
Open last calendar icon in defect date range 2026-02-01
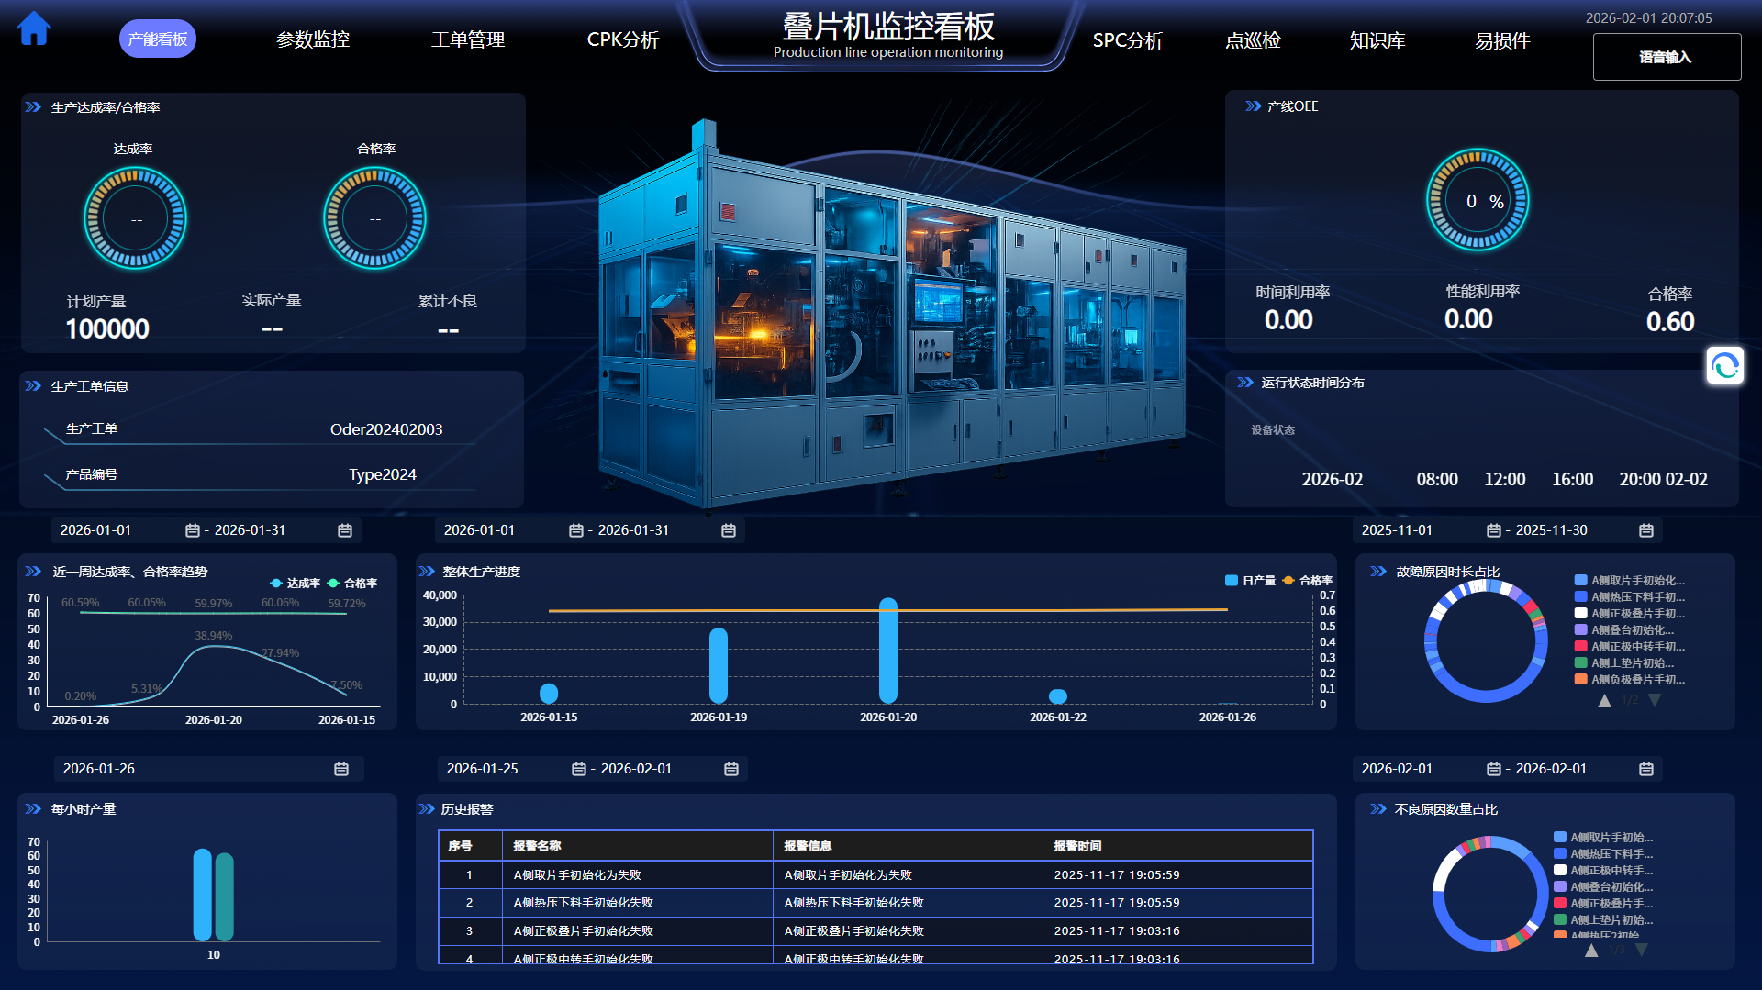[1645, 769]
